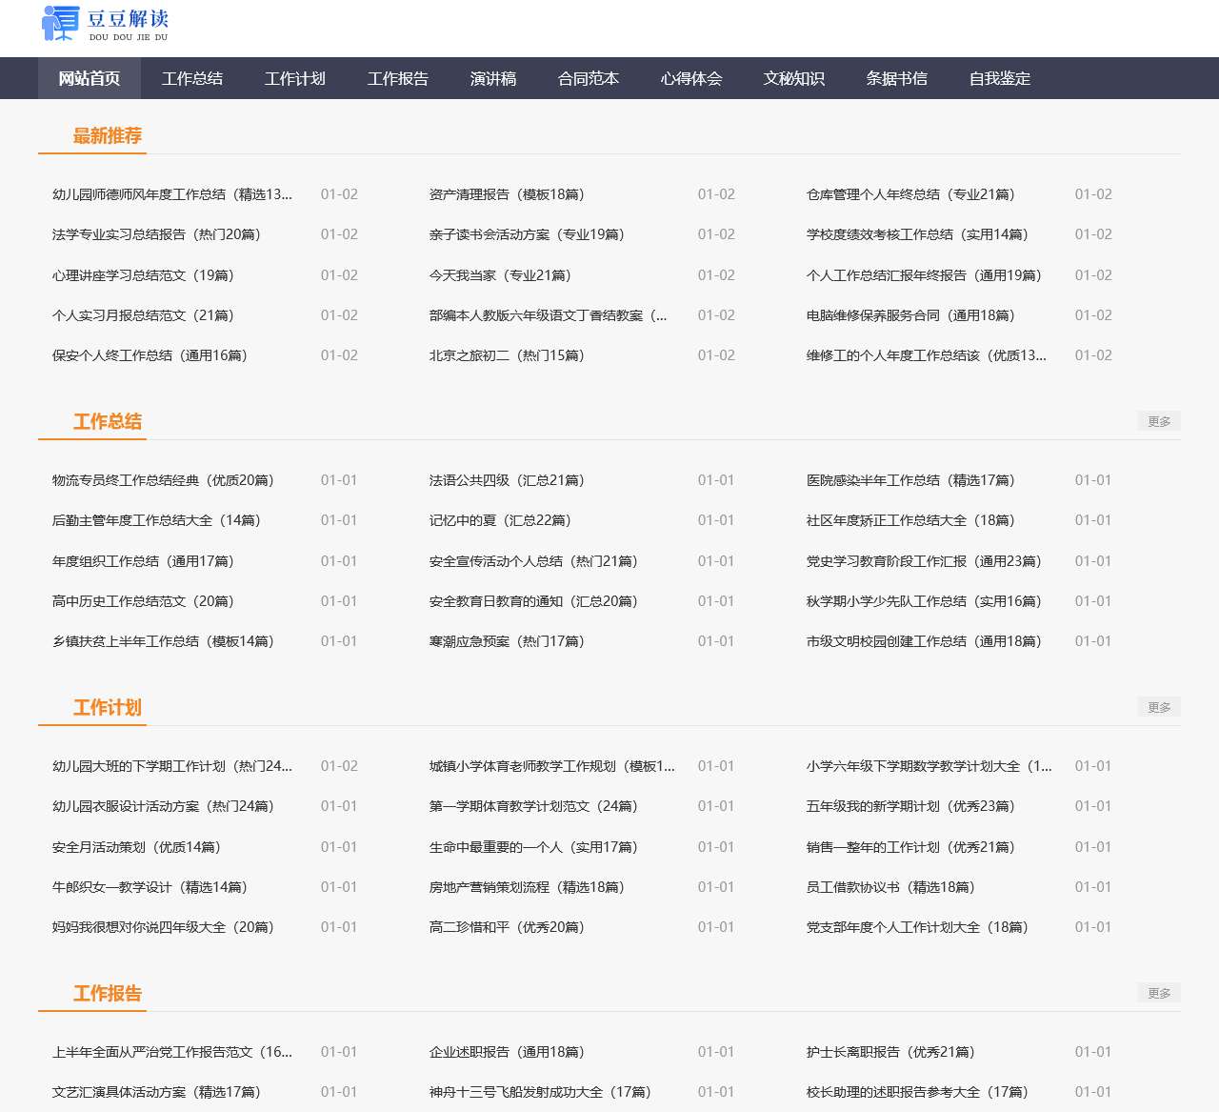Open the 工作总结 navigation menu item
This screenshot has width=1219, height=1112.
pos(191,78)
